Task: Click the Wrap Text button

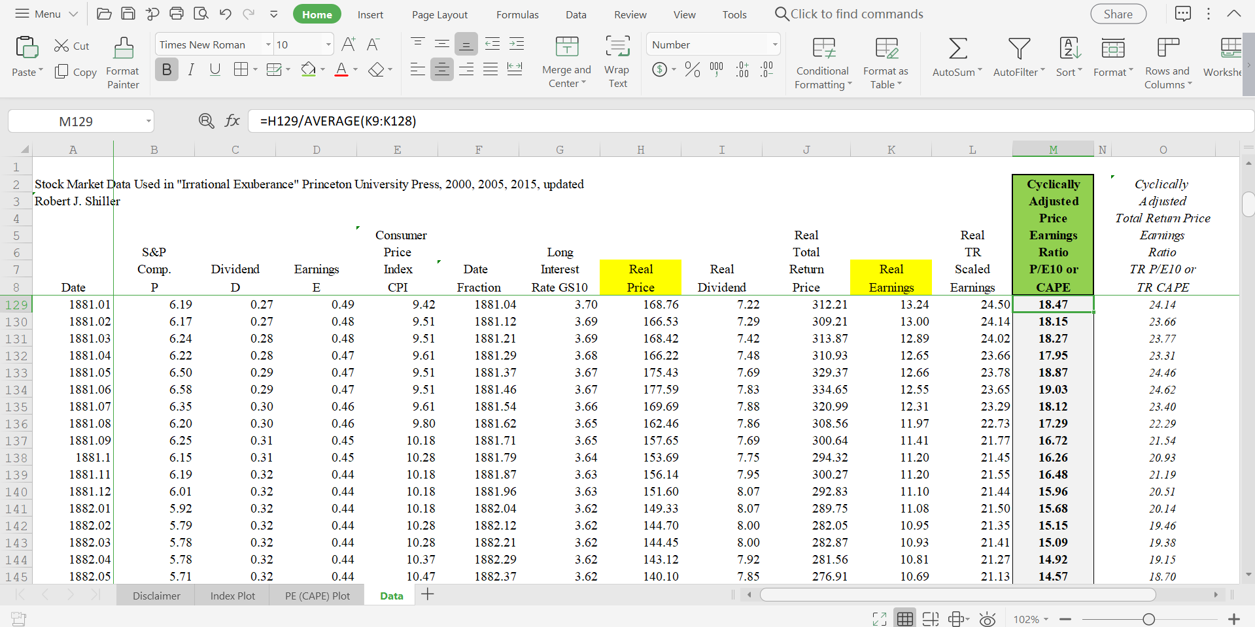Action: click(x=617, y=62)
